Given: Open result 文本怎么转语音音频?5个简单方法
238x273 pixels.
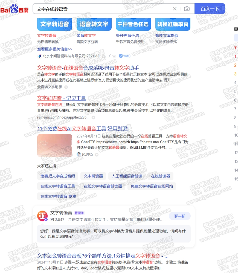Looking at the screenshot, I should click(x=103, y=256).
